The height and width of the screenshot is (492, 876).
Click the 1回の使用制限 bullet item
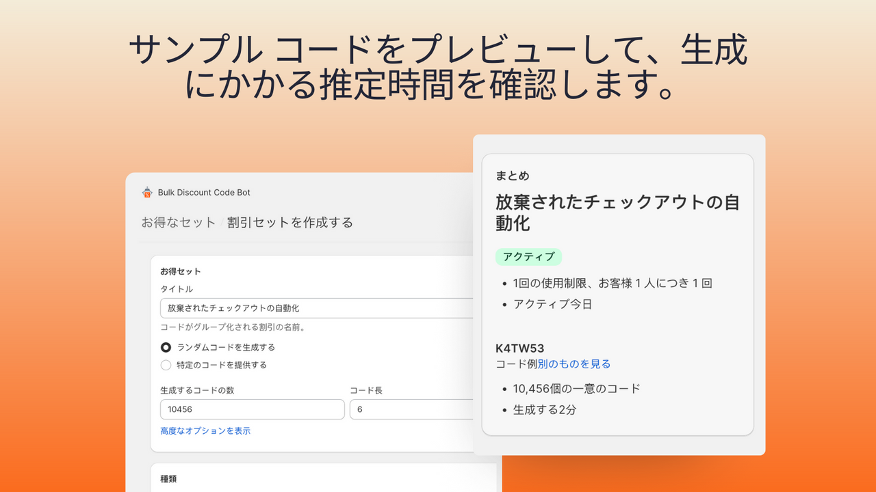(x=613, y=283)
